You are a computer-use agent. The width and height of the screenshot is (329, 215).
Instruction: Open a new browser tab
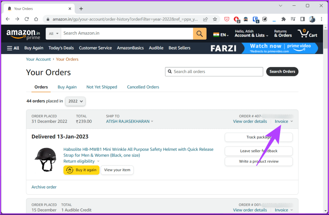pos(81,9)
